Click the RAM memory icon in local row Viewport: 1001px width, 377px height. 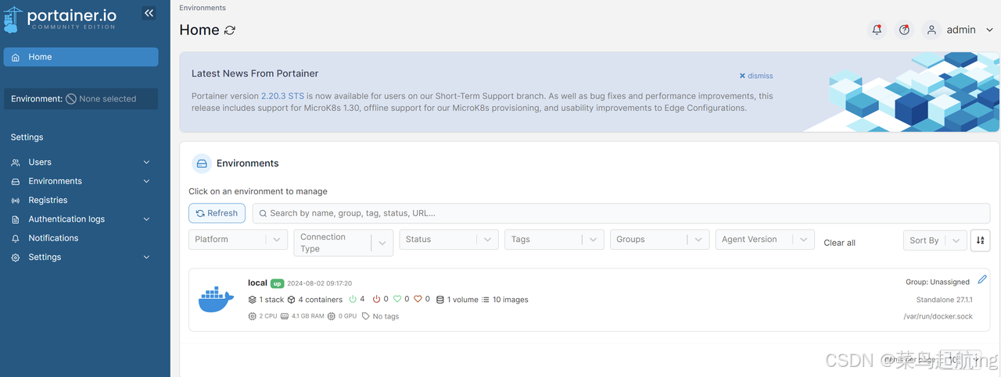285,316
